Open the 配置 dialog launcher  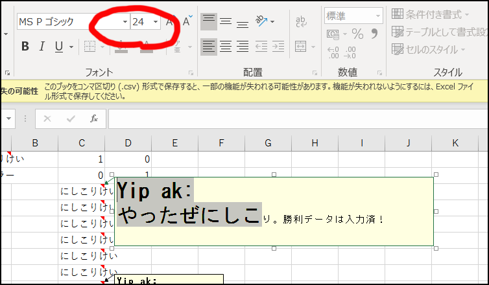[x=315, y=73]
